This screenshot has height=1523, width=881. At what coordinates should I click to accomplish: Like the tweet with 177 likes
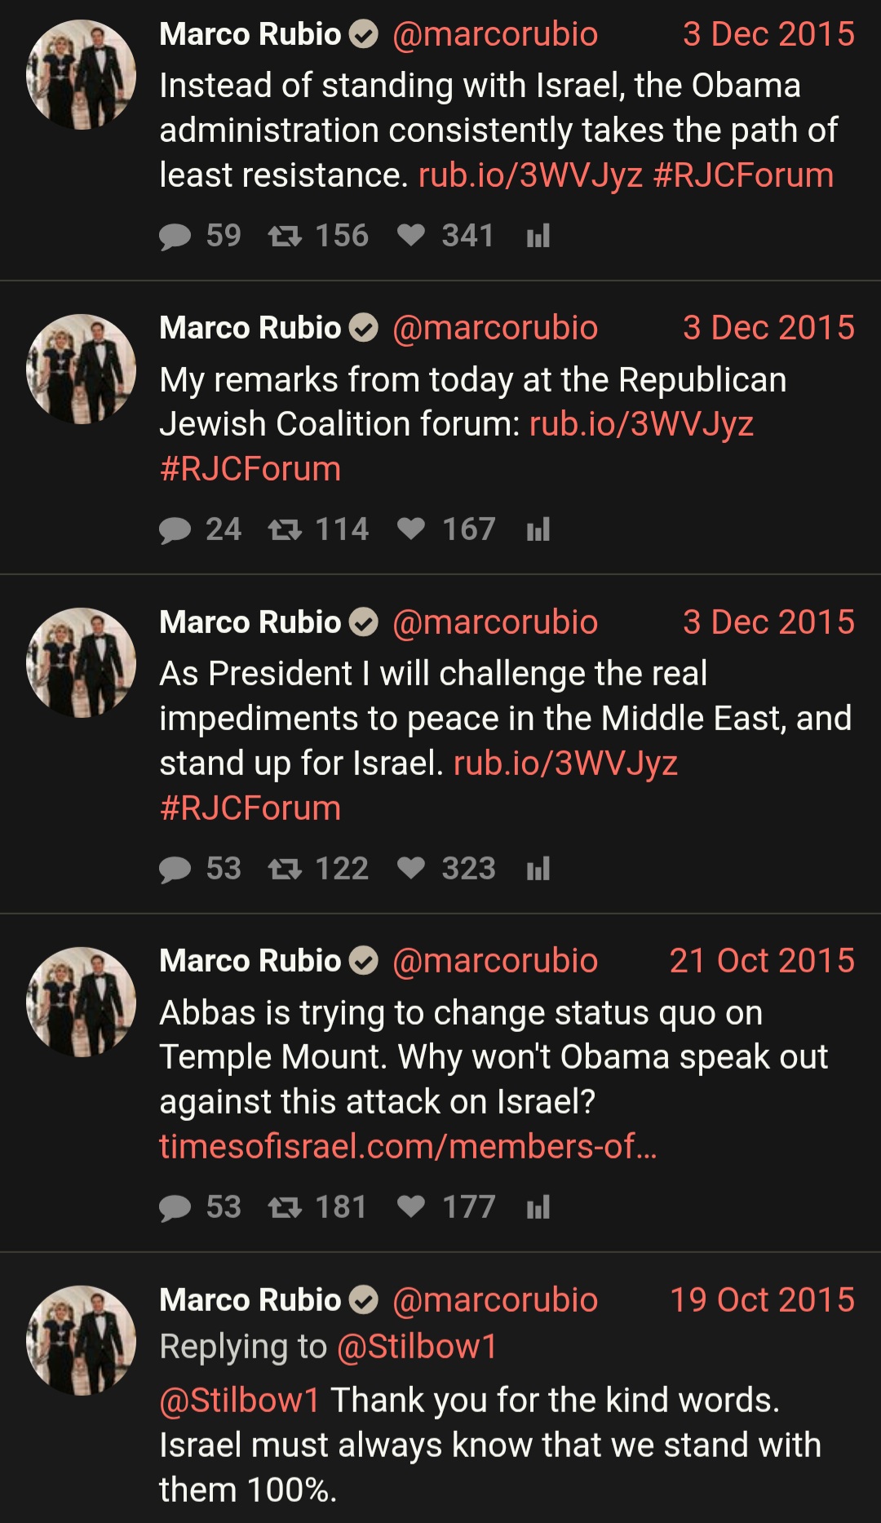pyautogui.click(x=411, y=1207)
